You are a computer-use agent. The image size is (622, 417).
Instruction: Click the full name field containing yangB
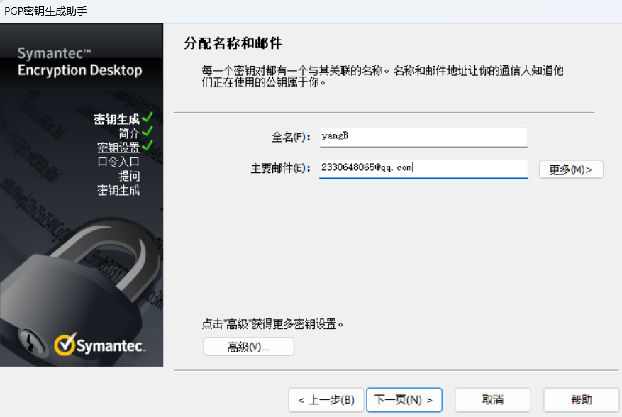(x=423, y=137)
